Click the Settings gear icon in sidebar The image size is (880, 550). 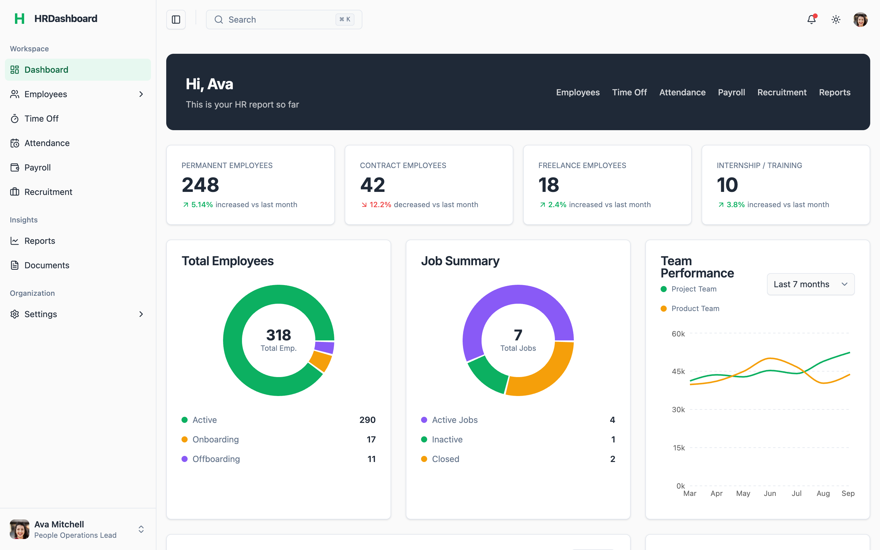click(x=15, y=314)
